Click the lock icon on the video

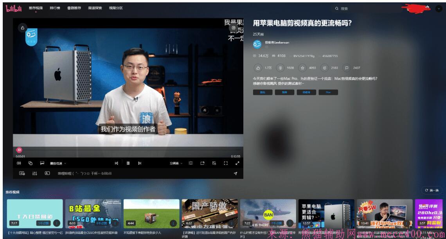23,28
